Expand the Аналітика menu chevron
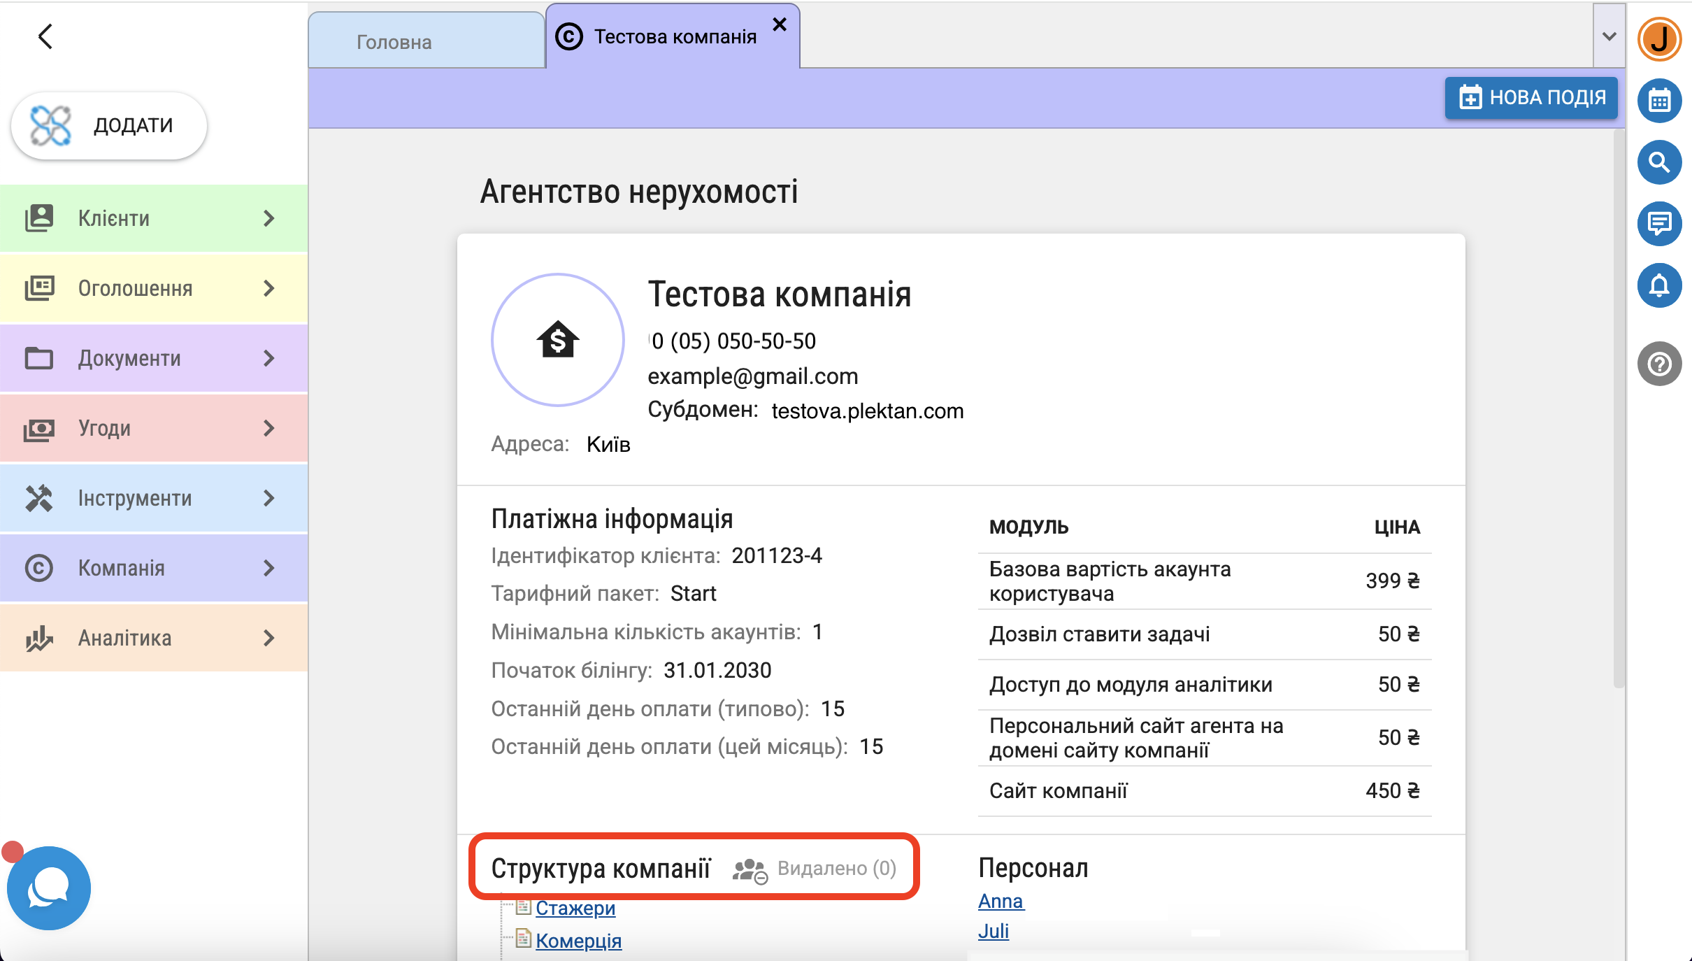 coord(269,638)
